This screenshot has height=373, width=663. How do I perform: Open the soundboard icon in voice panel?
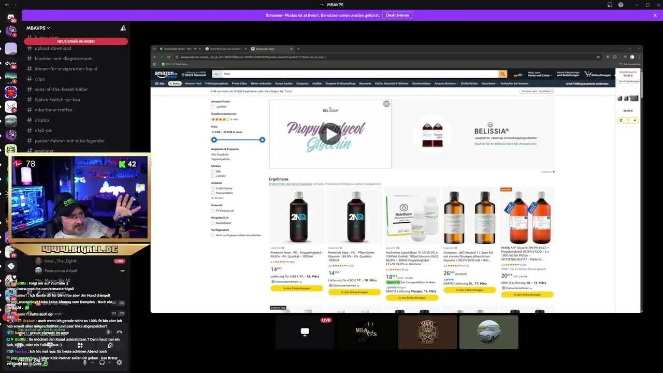point(110,345)
